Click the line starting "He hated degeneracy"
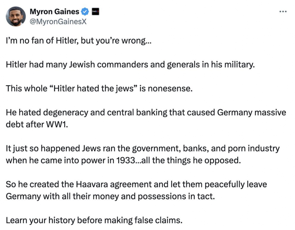 pyautogui.click(x=146, y=113)
